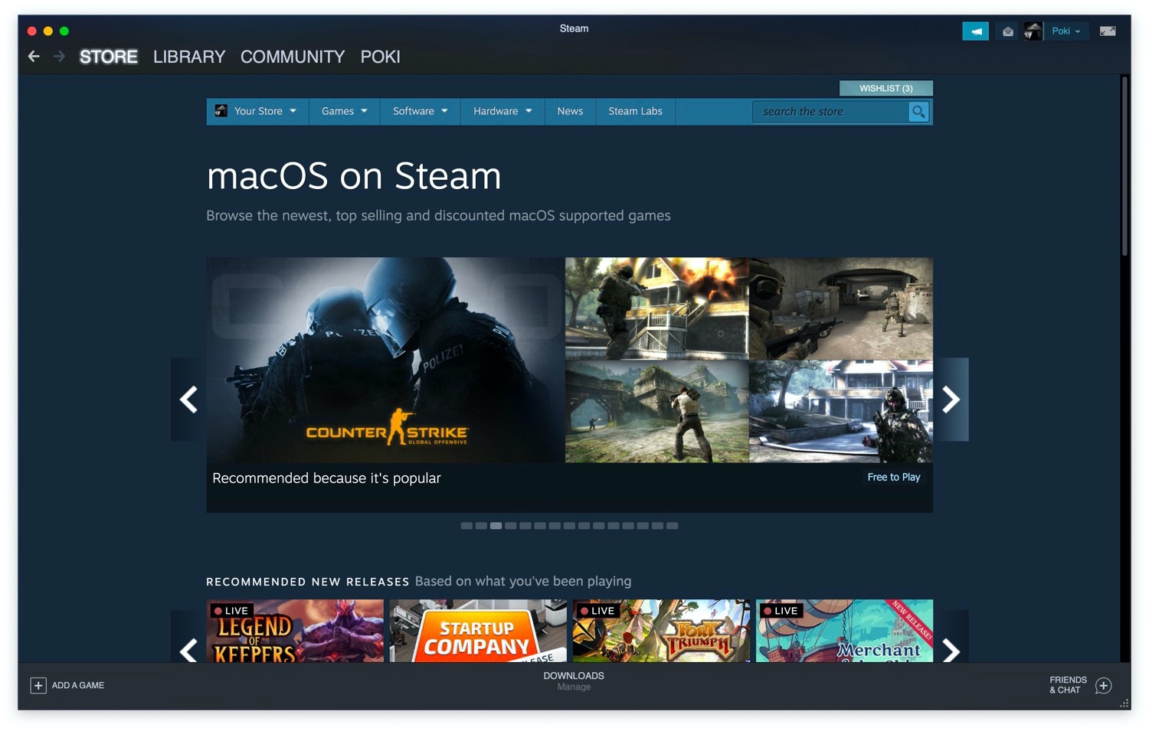Image resolution: width=1149 pixels, height=731 pixels.
Task: View the house explosion Counter-Strike screenshot
Action: 656,308
